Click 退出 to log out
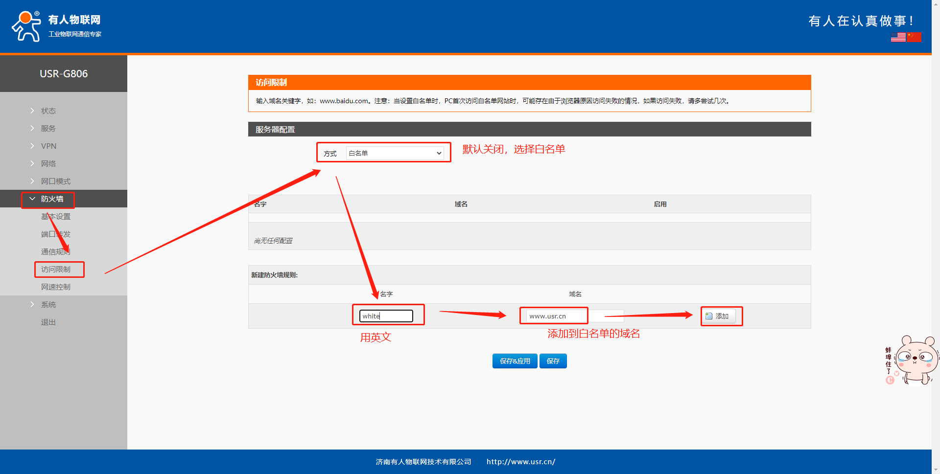This screenshot has height=474, width=940. 48,322
